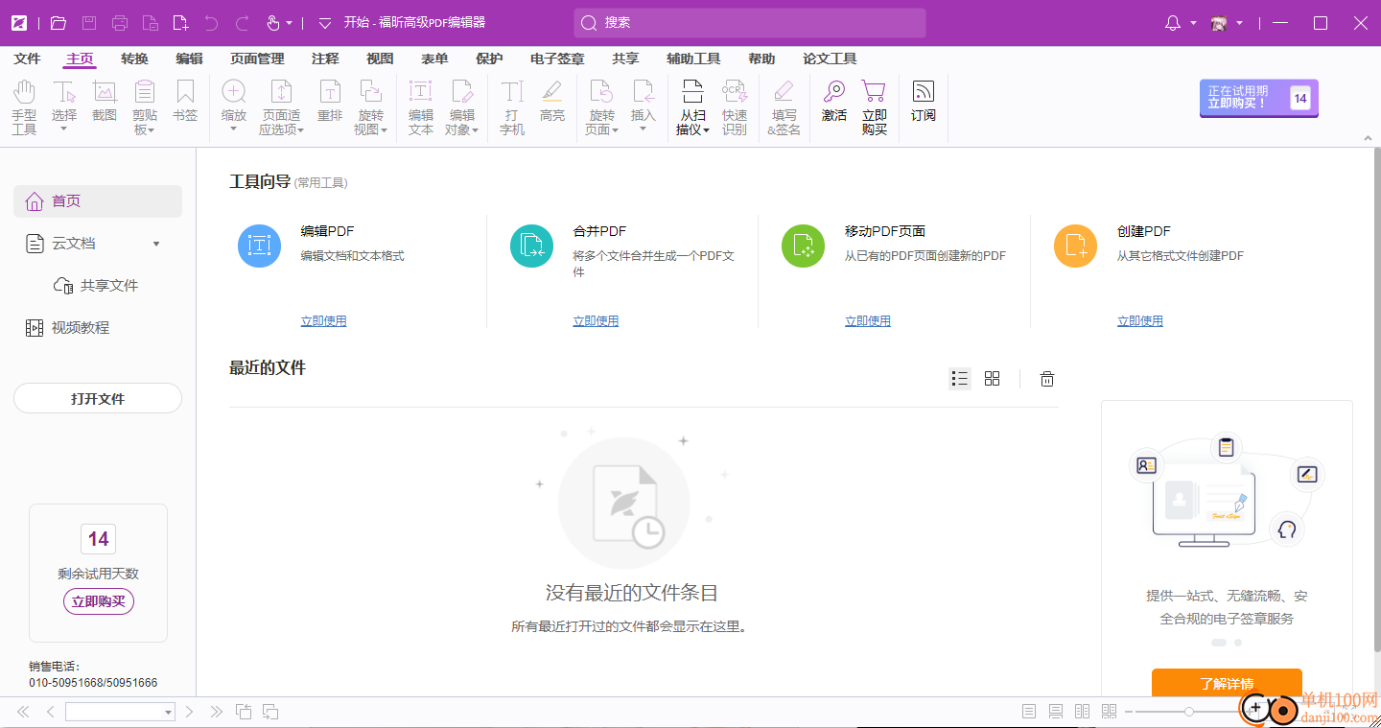
Task: Click the search box in title bar
Action: point(750,23)
